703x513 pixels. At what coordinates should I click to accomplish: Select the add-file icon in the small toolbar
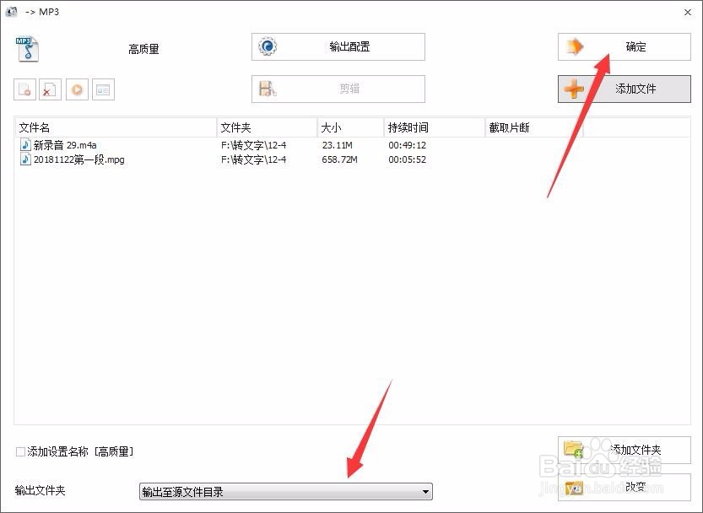[26, 89]
